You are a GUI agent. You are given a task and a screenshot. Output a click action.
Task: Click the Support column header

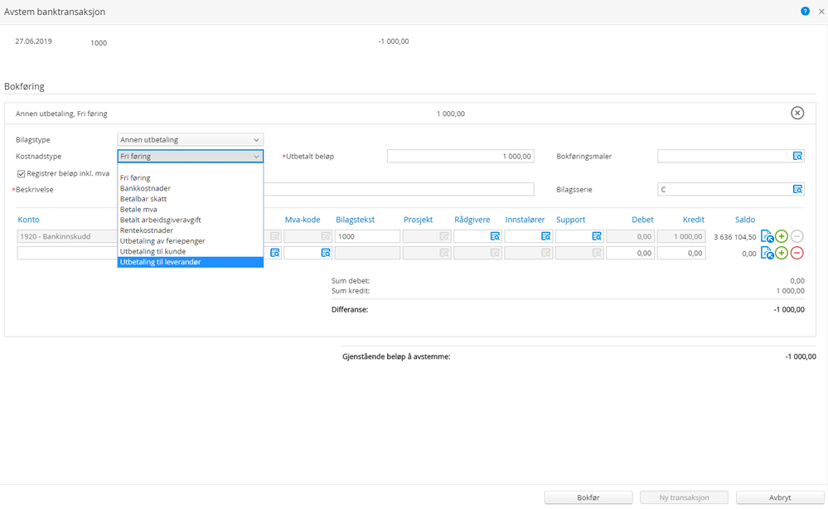571,220
